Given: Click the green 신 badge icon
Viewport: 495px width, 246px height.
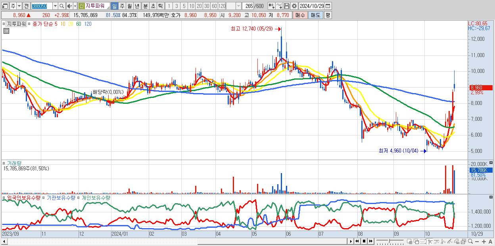Looking at the screenshot, I should pyautogui.click(x=81, y=6).
